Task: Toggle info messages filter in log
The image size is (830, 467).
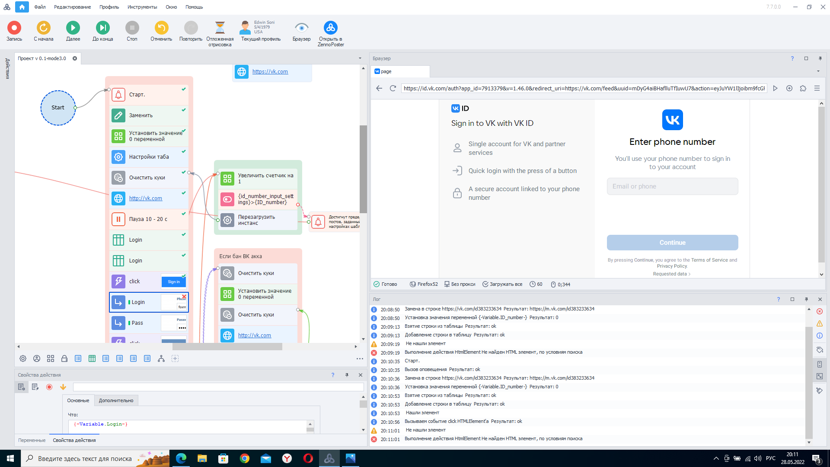Action: coord(820,336)
